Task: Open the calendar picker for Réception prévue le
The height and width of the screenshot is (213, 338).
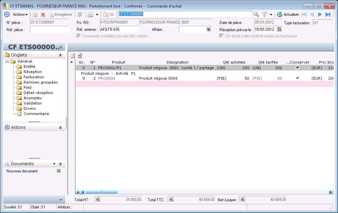Action: click(279, 29)
